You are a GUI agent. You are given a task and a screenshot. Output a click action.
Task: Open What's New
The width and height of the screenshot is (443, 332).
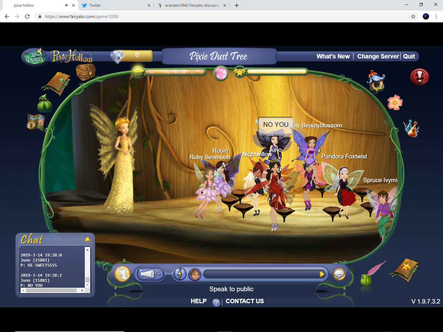[x=333, y=56]
